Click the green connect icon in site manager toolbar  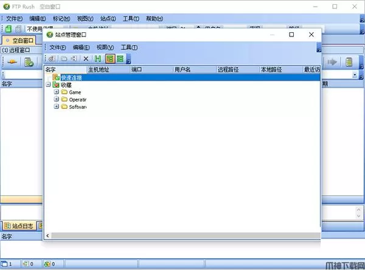[98, 58]
